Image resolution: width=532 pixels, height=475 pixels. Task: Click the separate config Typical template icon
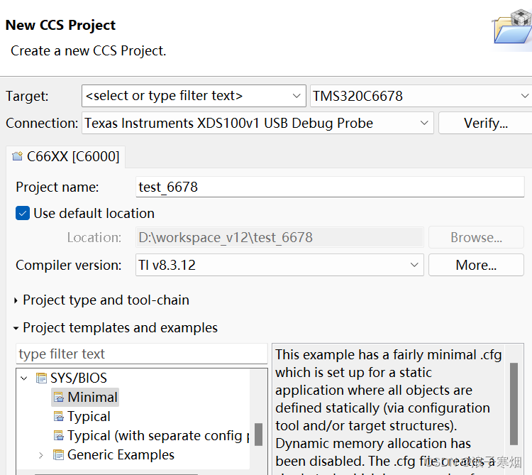pyautogui.click(x=58, y=435)
